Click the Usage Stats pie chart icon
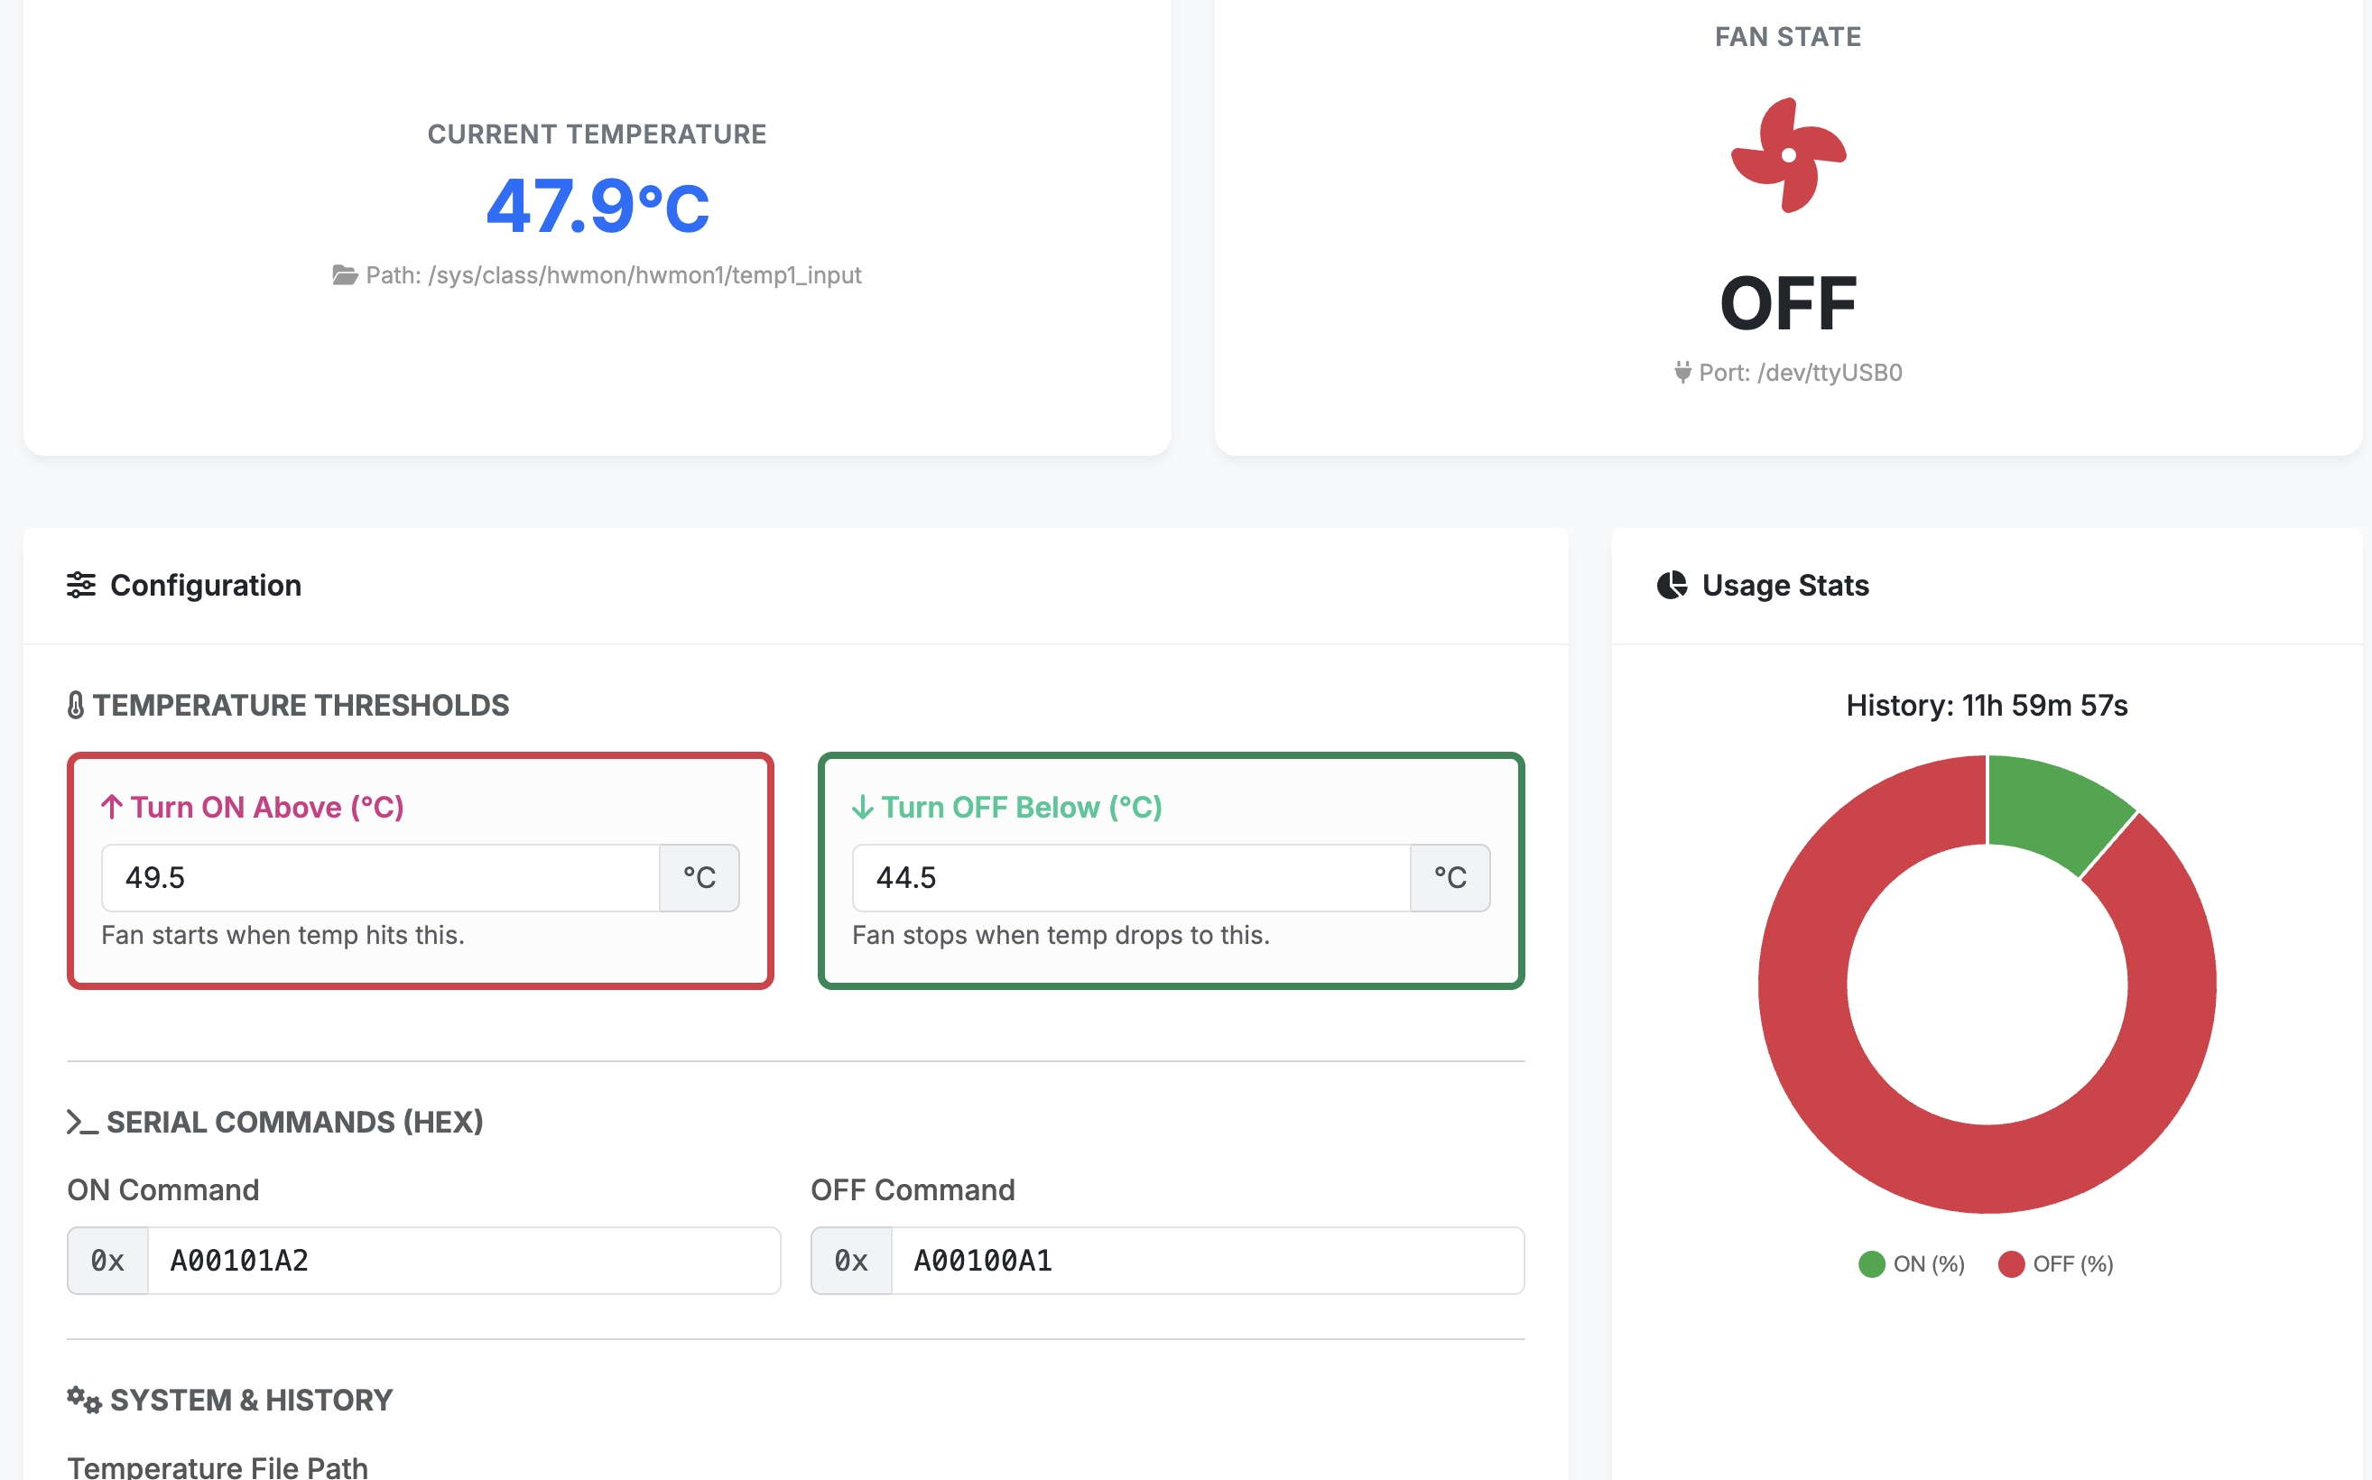Viewport: 2372px width, 1480px height. tap(1671, 586)
